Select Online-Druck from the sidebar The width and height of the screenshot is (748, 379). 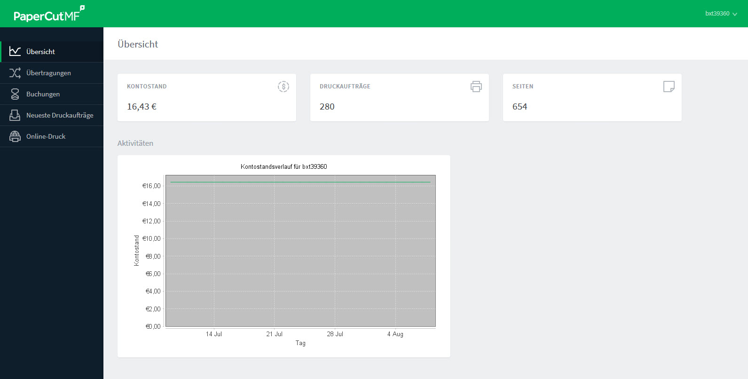tap(46, 136)
